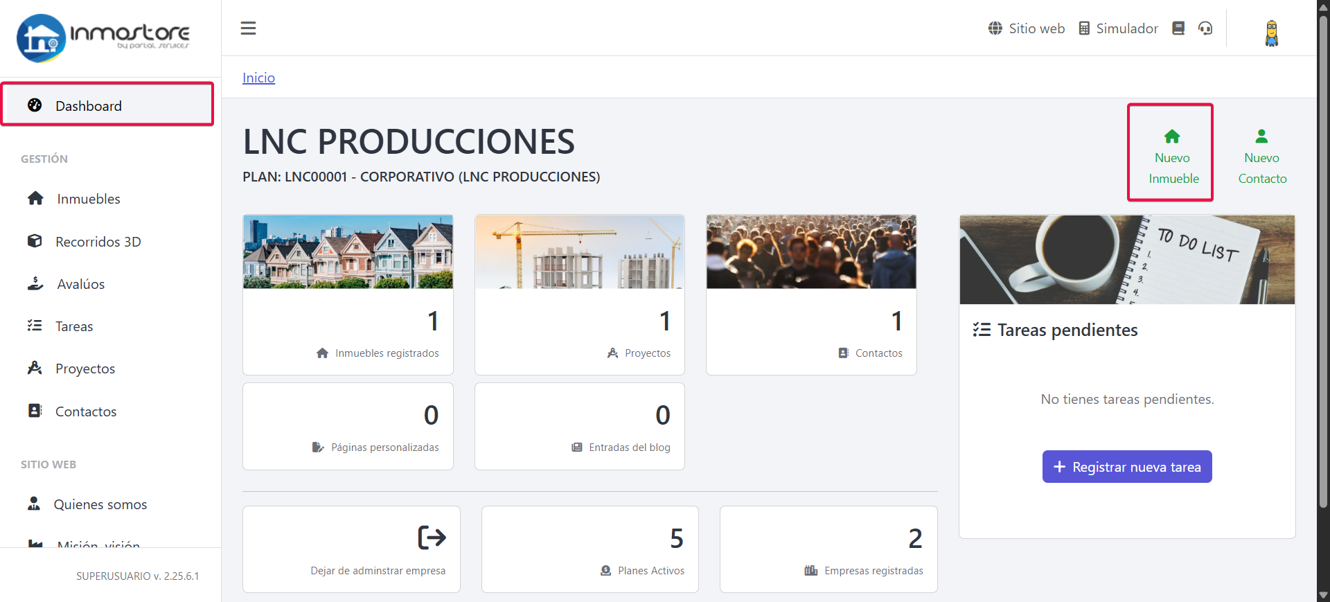Click the page scrollbar up arrow
1330x602 pixels.
[x=1323, y=6]
